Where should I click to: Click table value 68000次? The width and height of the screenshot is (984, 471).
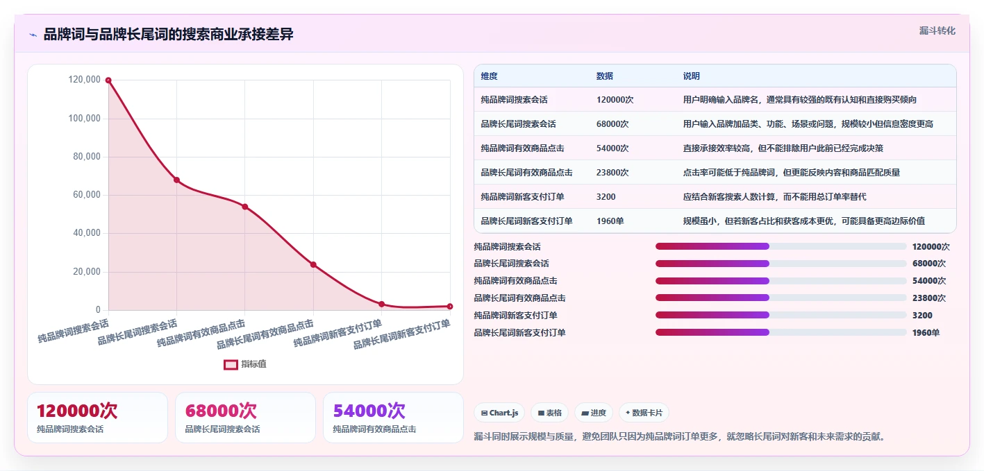click(x=612, y=124)
